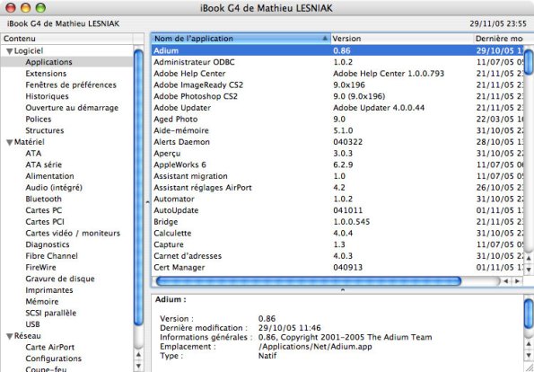The width and height of the screenshot is (534, 372).
Task: Select Aide-mémoire in the list
Action: [337, 130]
